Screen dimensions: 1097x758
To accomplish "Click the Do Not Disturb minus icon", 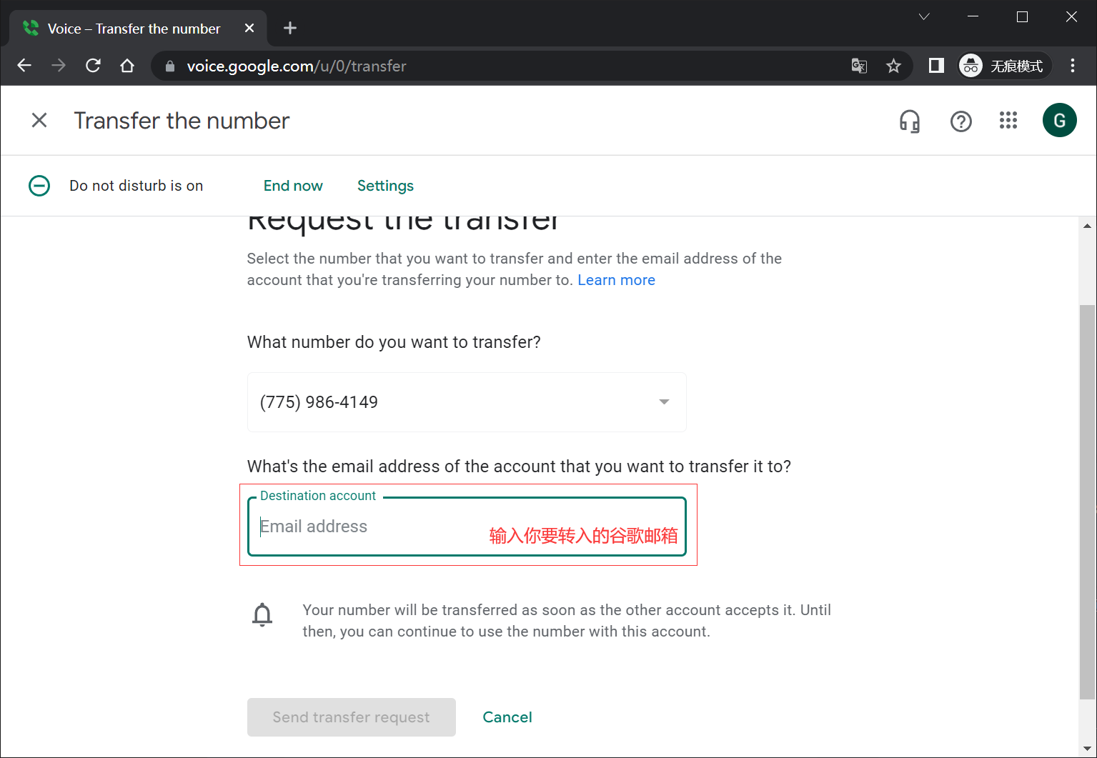I will pyautogui.click(x=39, y=186).
